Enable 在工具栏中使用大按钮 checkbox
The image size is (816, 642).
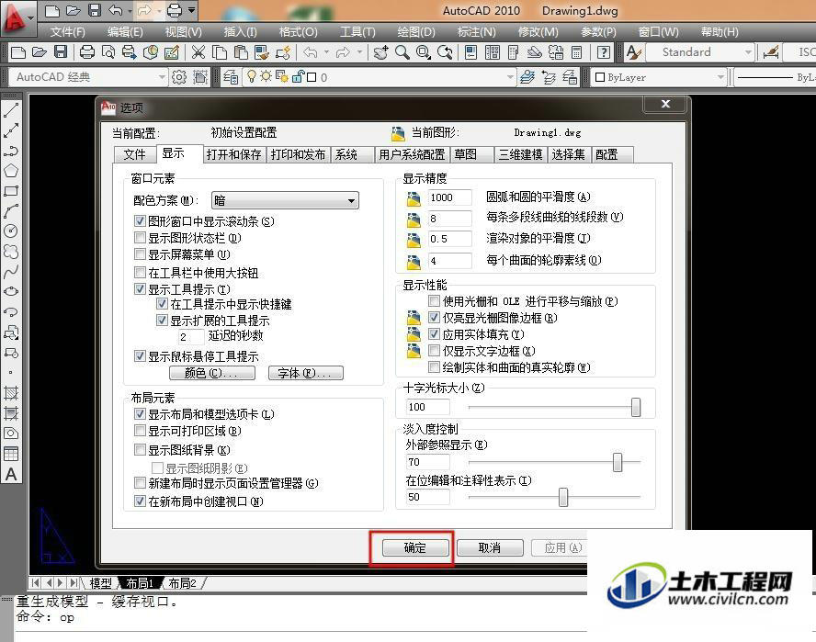click(140, 272)
